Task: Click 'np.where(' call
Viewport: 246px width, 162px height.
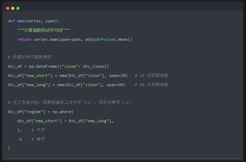Action: click(x=63, y=112)
